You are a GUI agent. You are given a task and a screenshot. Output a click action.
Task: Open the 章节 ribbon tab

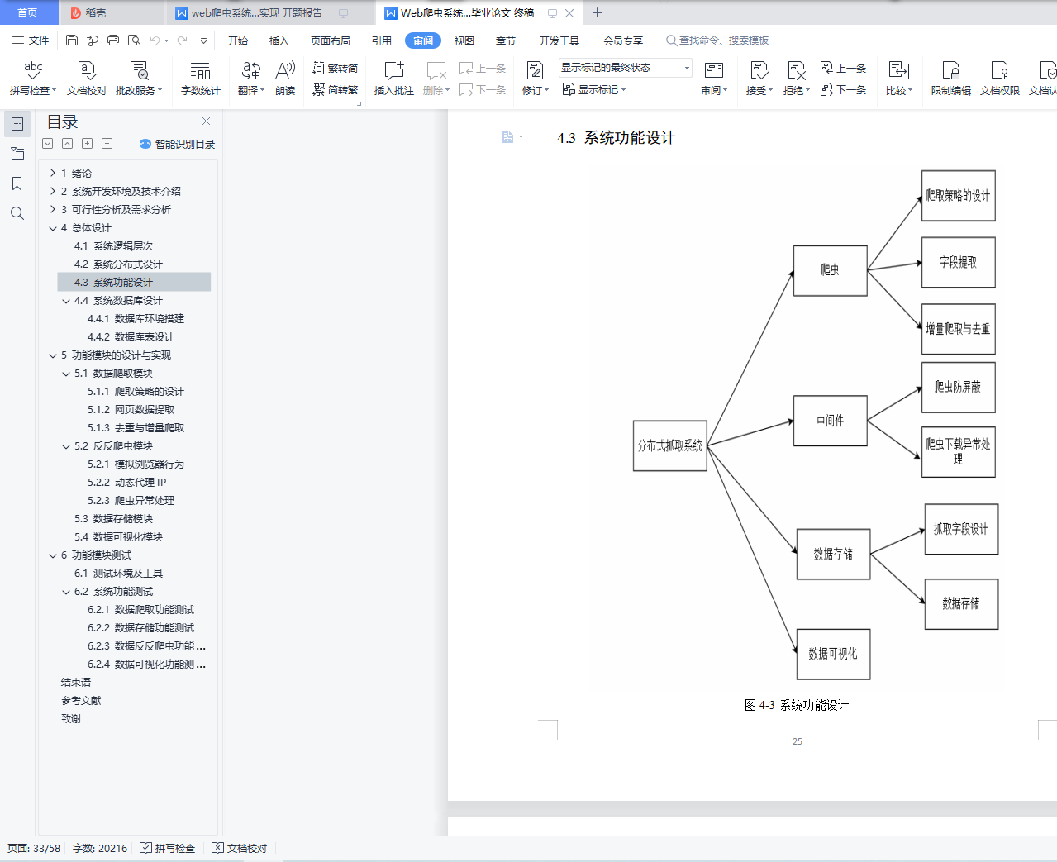coord(506,40)
